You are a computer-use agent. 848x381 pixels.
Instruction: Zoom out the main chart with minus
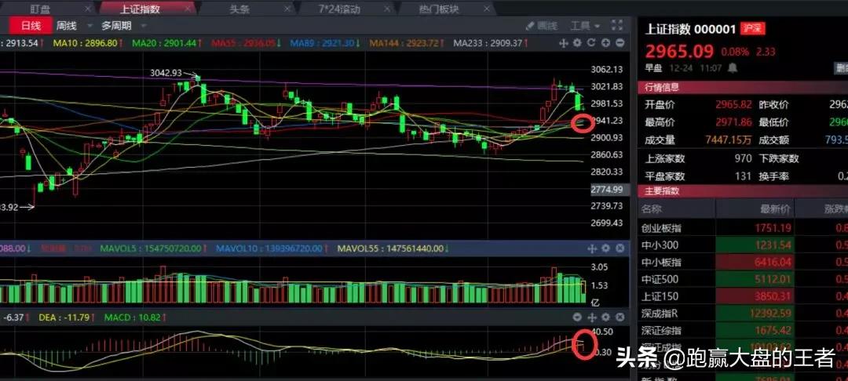[x=620, y=43]
